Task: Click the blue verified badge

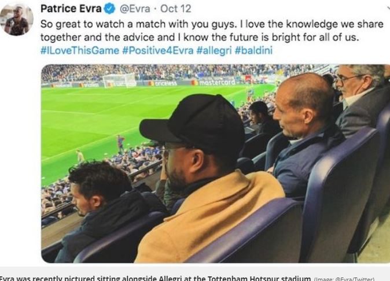Action: tap(109, 9)
